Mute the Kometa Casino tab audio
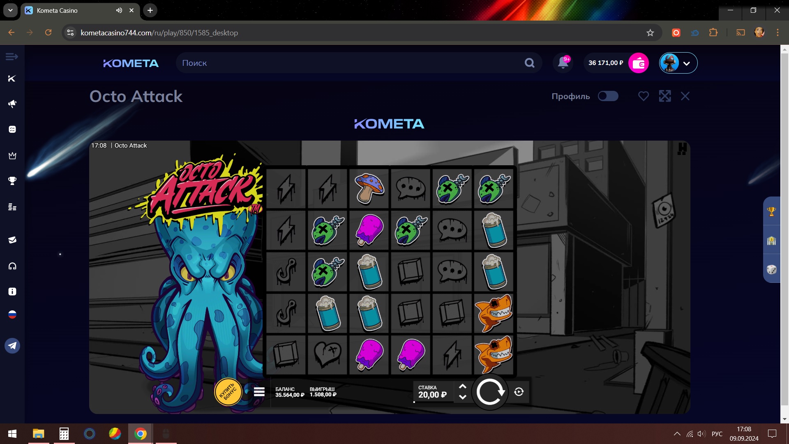 [x=119, y=10]
